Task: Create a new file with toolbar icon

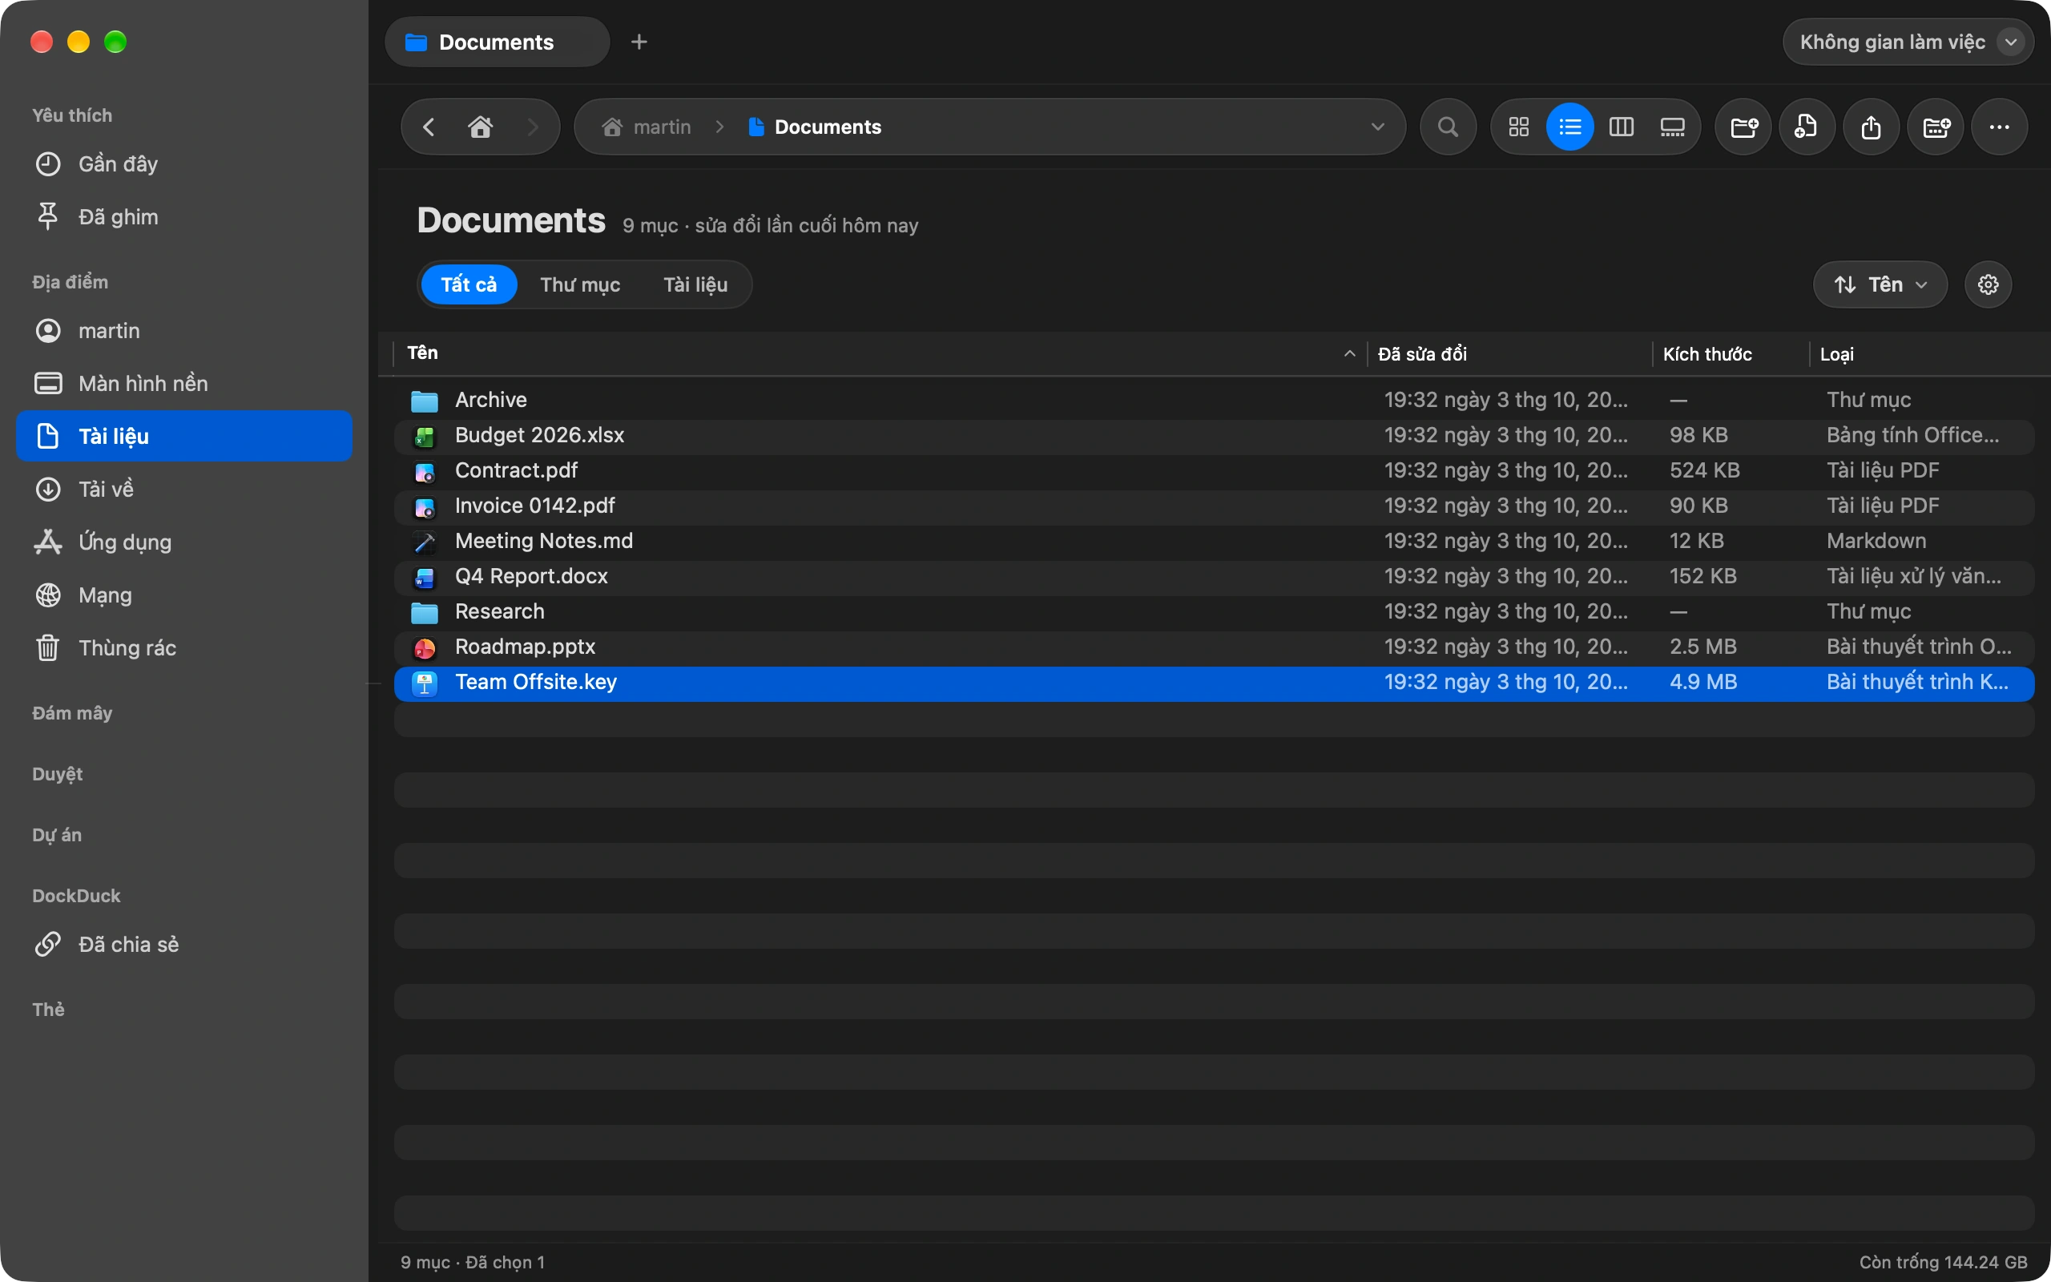Action: (1807, 127)
